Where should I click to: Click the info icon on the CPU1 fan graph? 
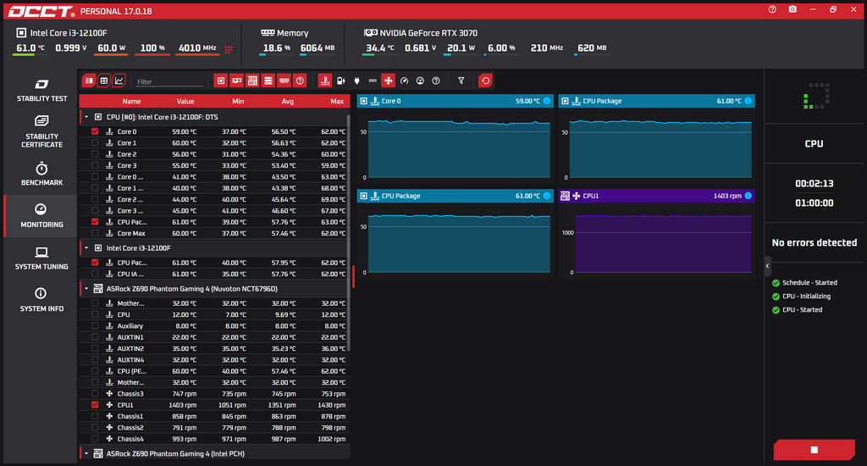point(748,196)
